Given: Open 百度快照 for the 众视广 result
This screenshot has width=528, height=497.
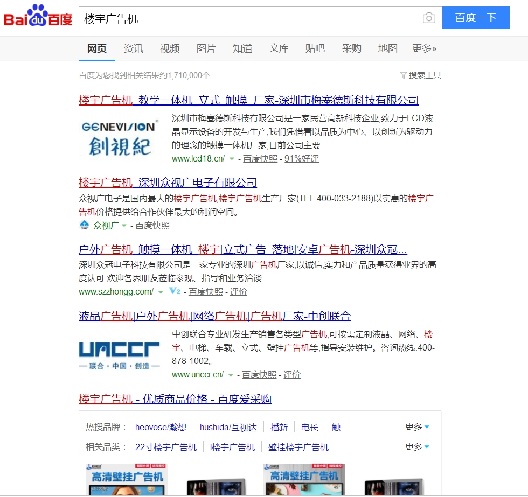Looking at the screenshot, I should click(152, 226).
